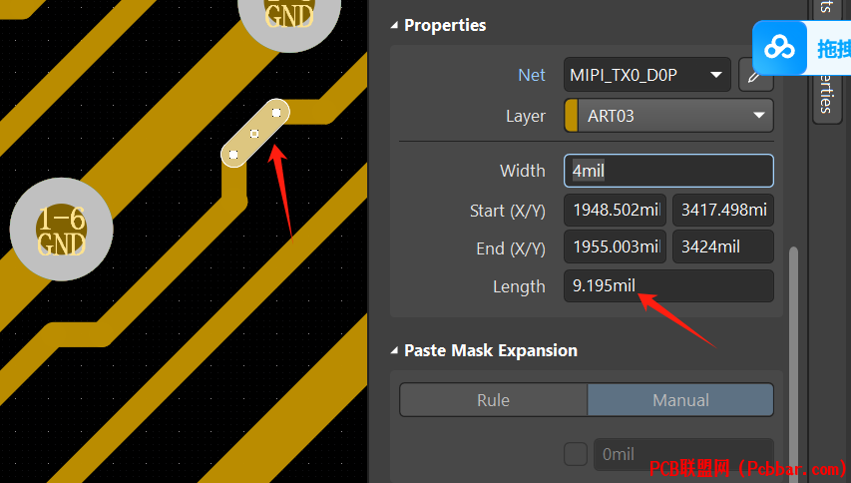
Task: Click the track's lower-left endpoint handle
Action: pos(232,156)
